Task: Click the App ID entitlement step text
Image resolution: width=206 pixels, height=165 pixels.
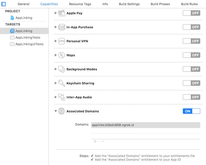Action: (x=138, y=160)
